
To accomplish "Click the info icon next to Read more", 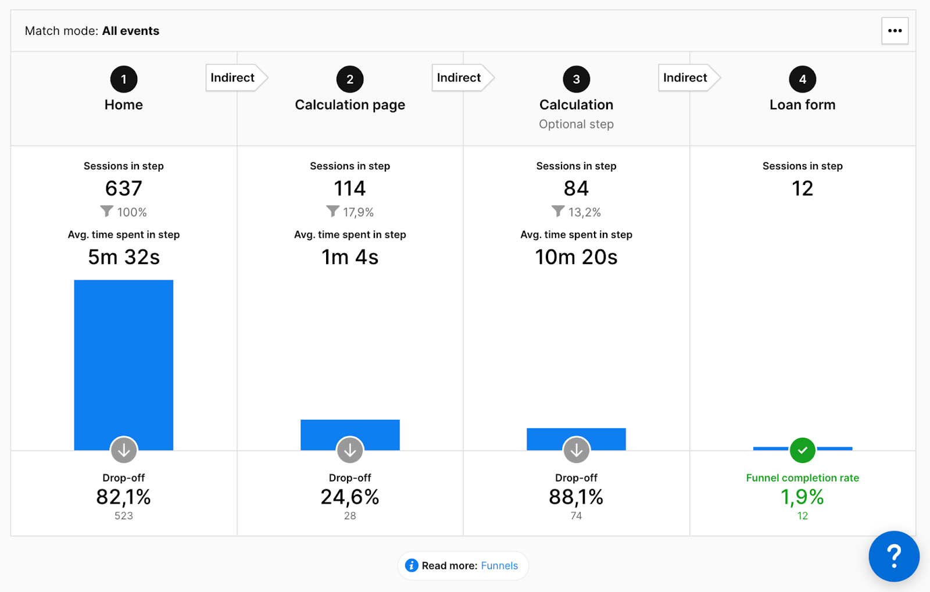I will click(412, 565).
